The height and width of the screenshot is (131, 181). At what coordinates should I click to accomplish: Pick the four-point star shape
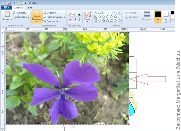click(100, 21)
